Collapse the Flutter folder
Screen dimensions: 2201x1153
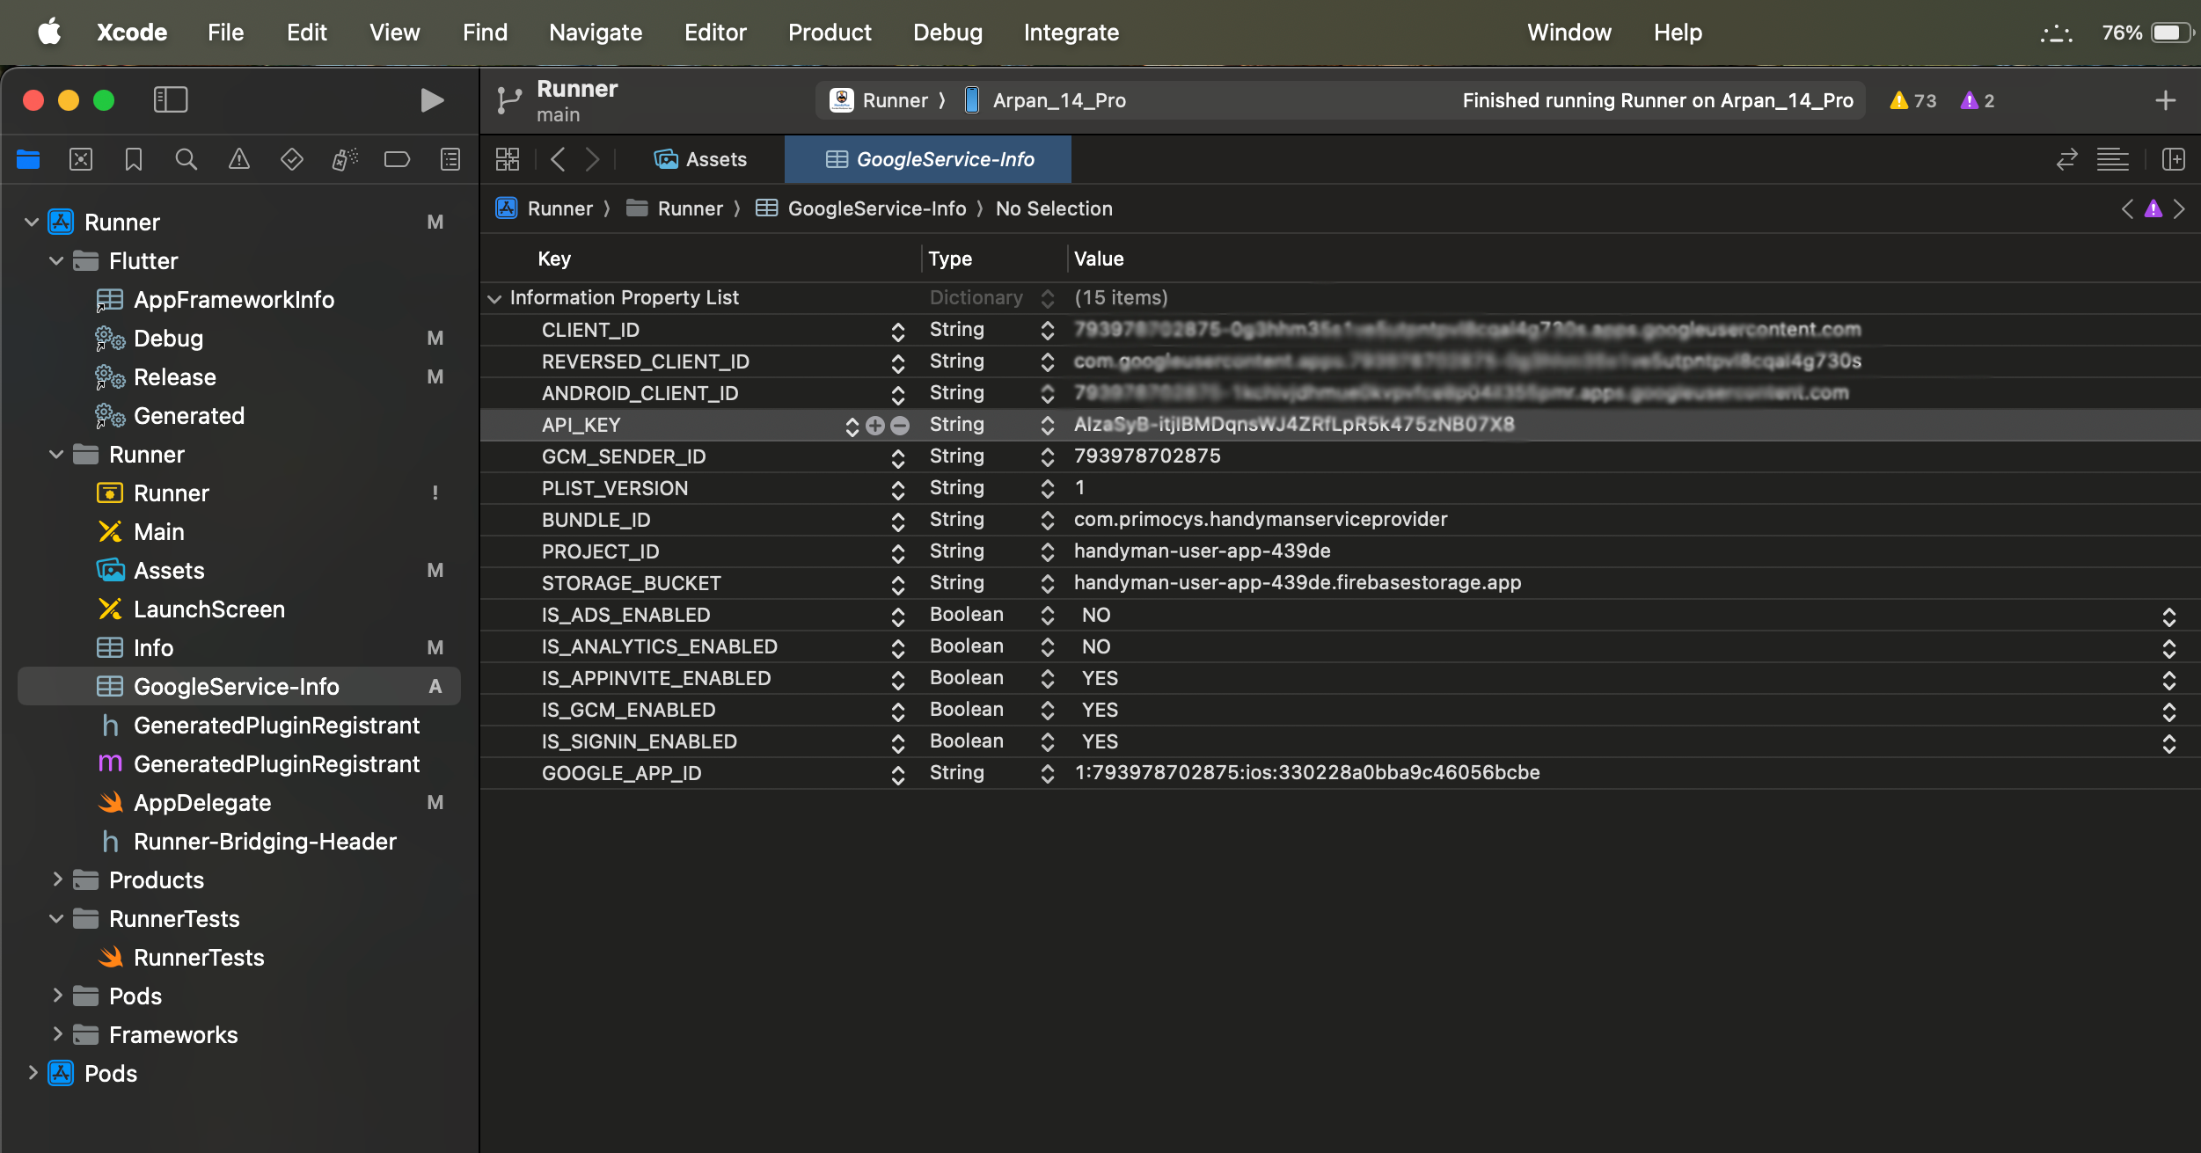click(x=57, y=261)
